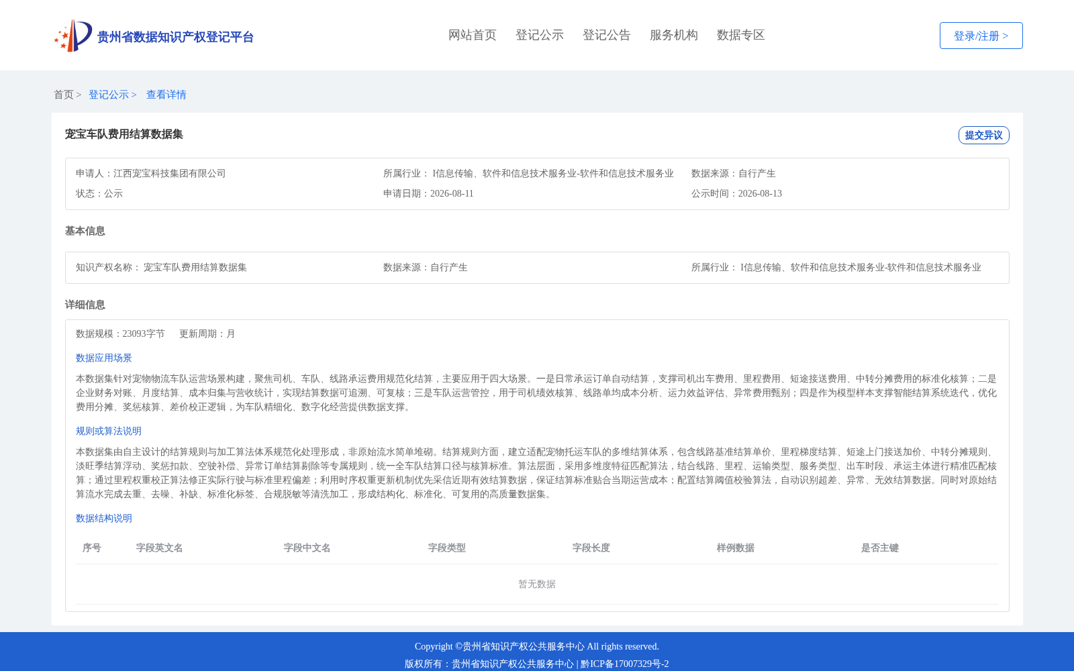Click the 是否主键 column header
This screenshot has height=671, width=1074.
(880, 548)
